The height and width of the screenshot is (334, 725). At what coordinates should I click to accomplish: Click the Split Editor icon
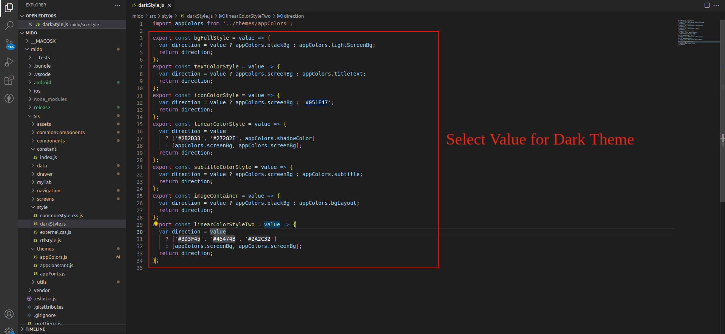click(x=707, y=5)
